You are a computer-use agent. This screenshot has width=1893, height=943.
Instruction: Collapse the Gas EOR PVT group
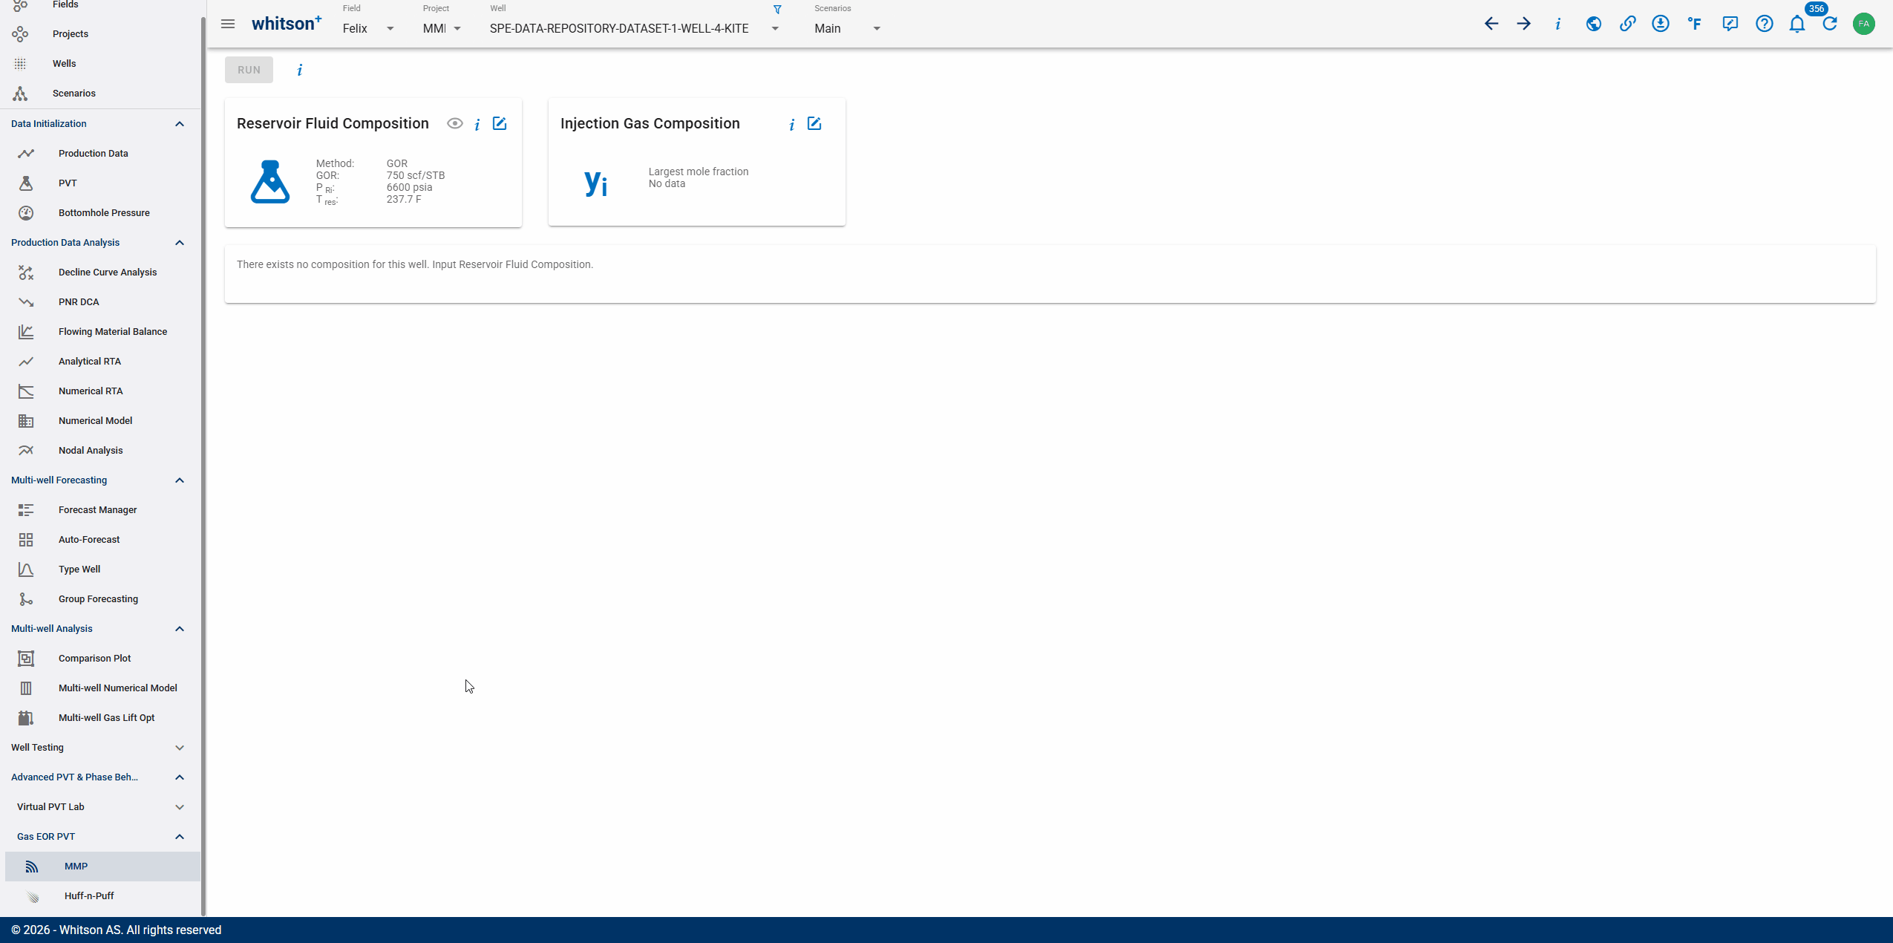pos(180,837)
